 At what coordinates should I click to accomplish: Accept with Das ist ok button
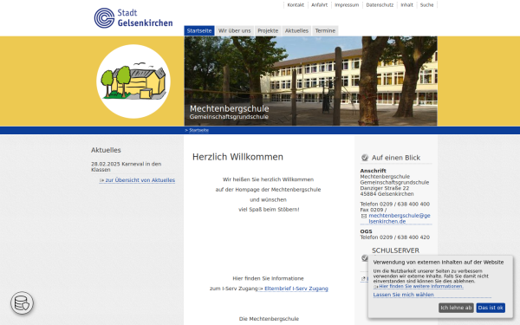point(491,308)
